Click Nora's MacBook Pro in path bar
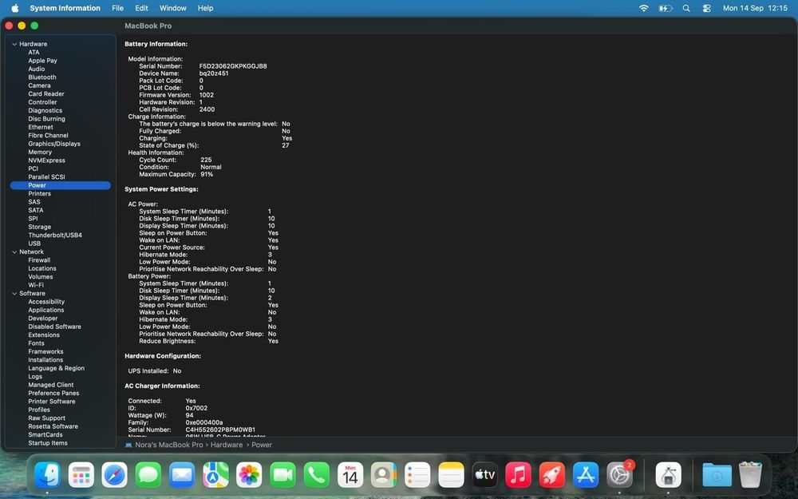The width and height of the screenshot is (798, 499). pos(169,445)
